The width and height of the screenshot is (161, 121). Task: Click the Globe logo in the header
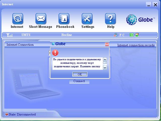click(x=140, y=20)
